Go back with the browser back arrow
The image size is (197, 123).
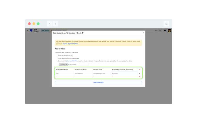pos(50,24)
